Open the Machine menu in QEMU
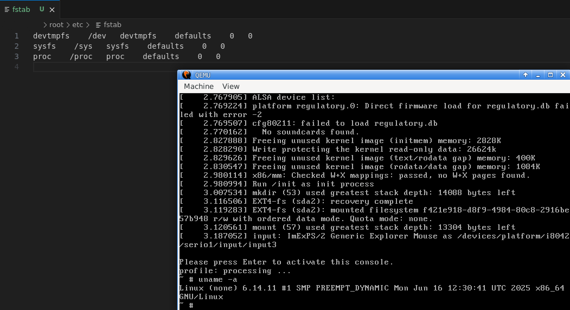The width and height of the screenshot is (570, 310). tap(198, 87)
